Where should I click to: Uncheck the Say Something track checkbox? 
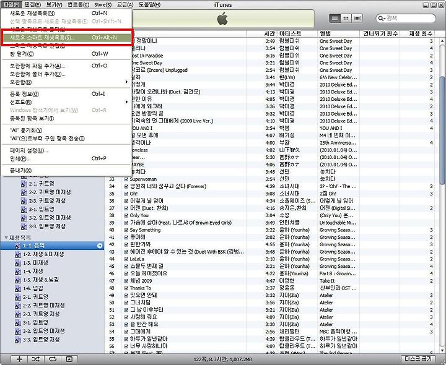tap(126, 230)
